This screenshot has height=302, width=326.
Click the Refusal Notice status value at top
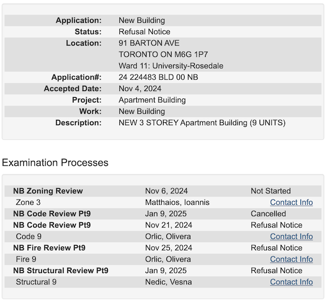coord(144,32)
